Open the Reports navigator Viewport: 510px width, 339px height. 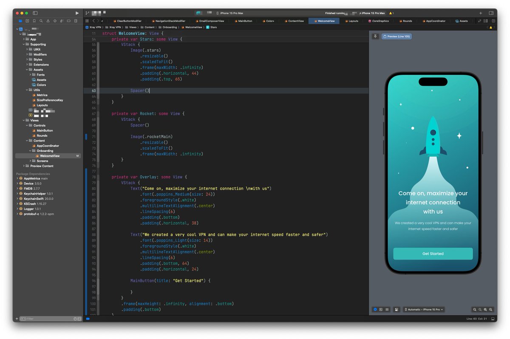point(75,20)
